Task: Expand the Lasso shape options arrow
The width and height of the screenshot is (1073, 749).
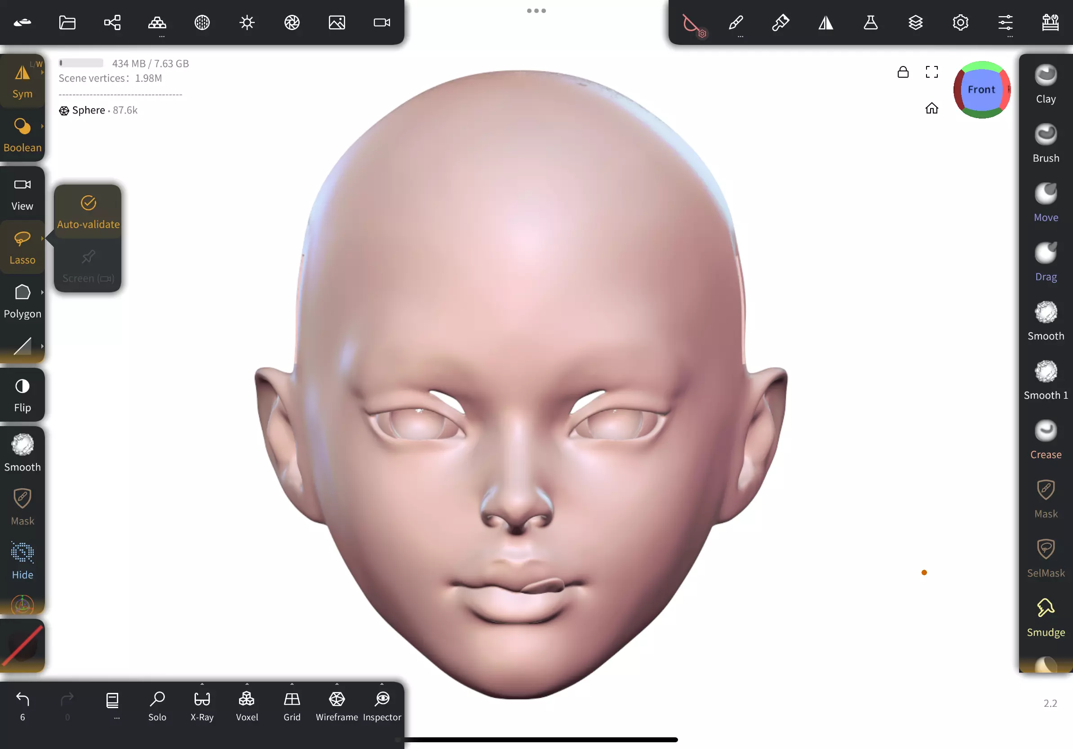Action: point(42,238)
